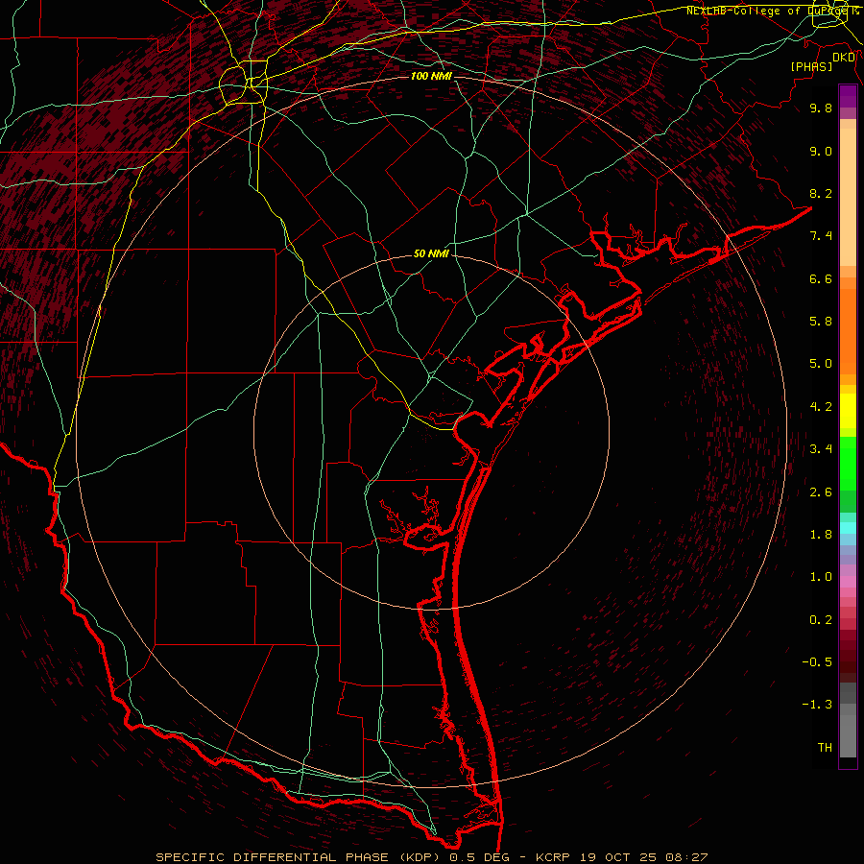Click the '100 NMI' range ring label
This screenshot has height=864, width=864.
click(x=431, y=76)
